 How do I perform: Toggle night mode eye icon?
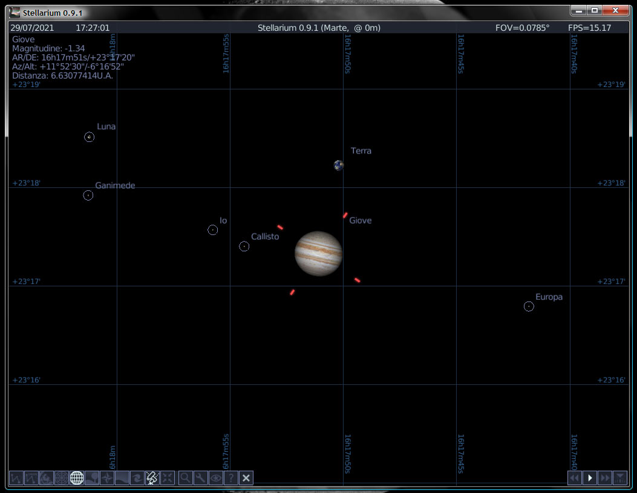click(216, 477)
